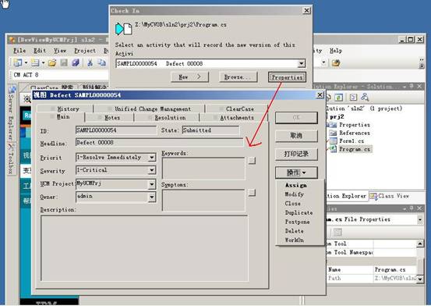Click the properties grid scrollbar up arrow
This screenshot has height=306, width=431.
tap(420, 244)
